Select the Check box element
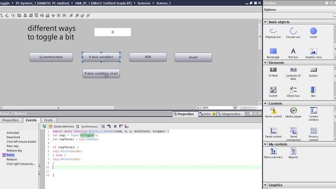This screenshot has height=189, width=336. (293, 92)
